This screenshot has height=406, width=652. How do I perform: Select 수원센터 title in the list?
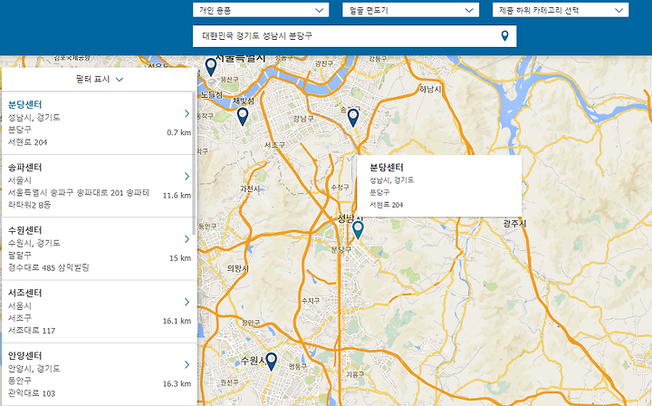tap(25, 230)
